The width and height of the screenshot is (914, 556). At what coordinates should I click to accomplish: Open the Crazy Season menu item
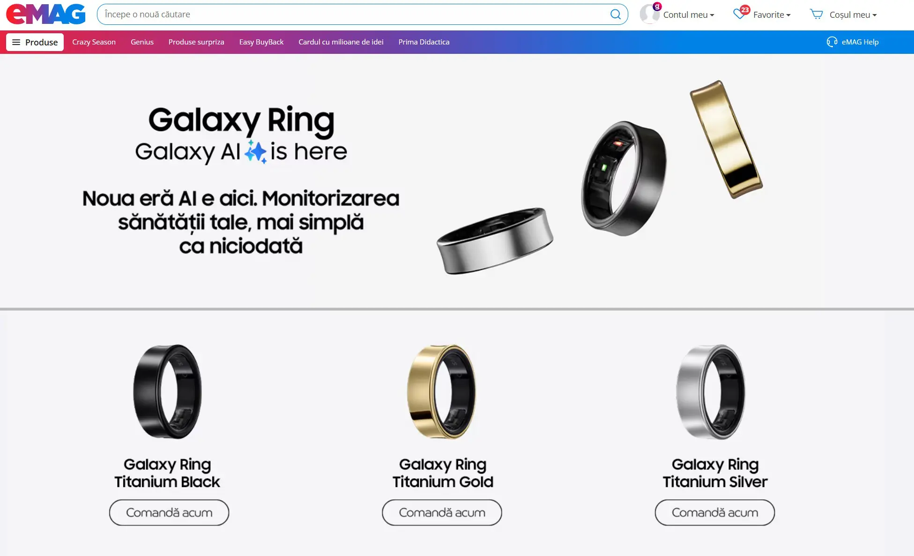[94, 42]
